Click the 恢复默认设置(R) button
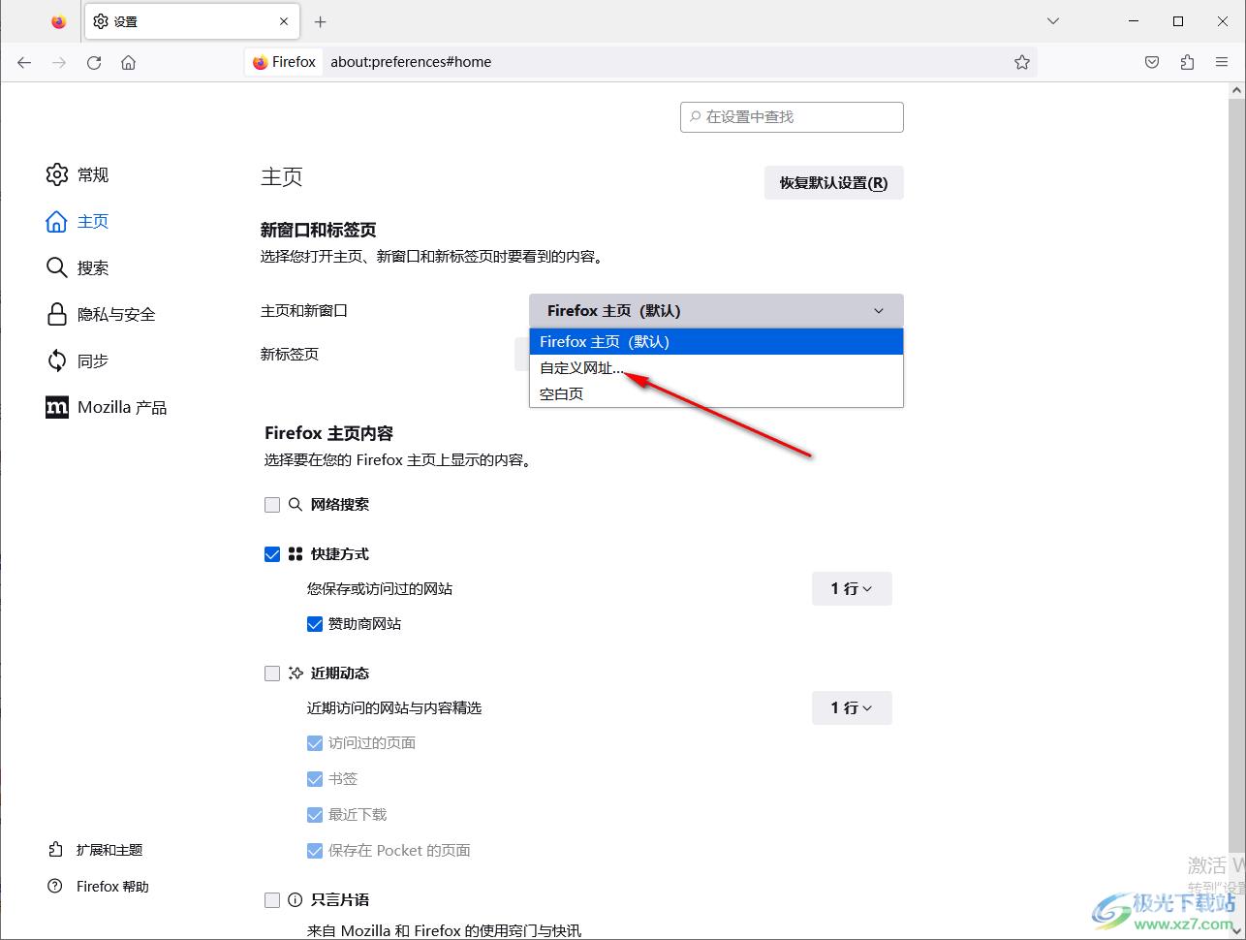1246x940 pixels. [833, 182]
